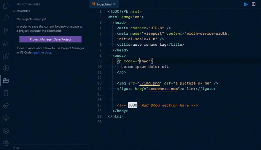Click alt="a picture of me" attribute
This screenshot has width=261, height=150.
click(x=187, y=83)
